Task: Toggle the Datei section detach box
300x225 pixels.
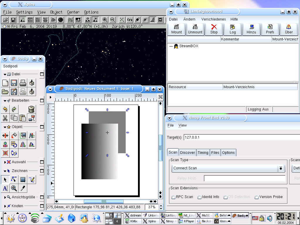Action: coord(42,74)
